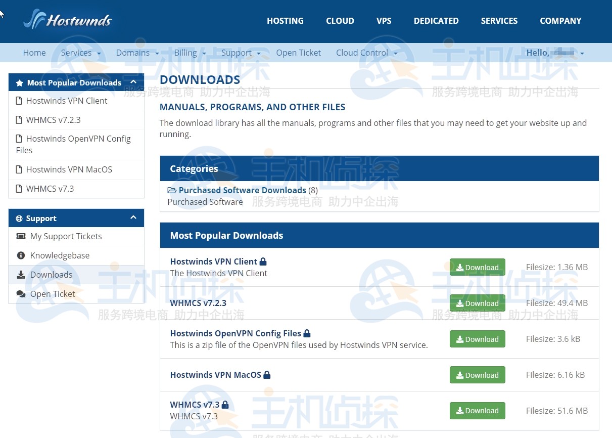Collapse the Support sidebar panel
The width and height of the screenshot is (612, 438).
133,217
